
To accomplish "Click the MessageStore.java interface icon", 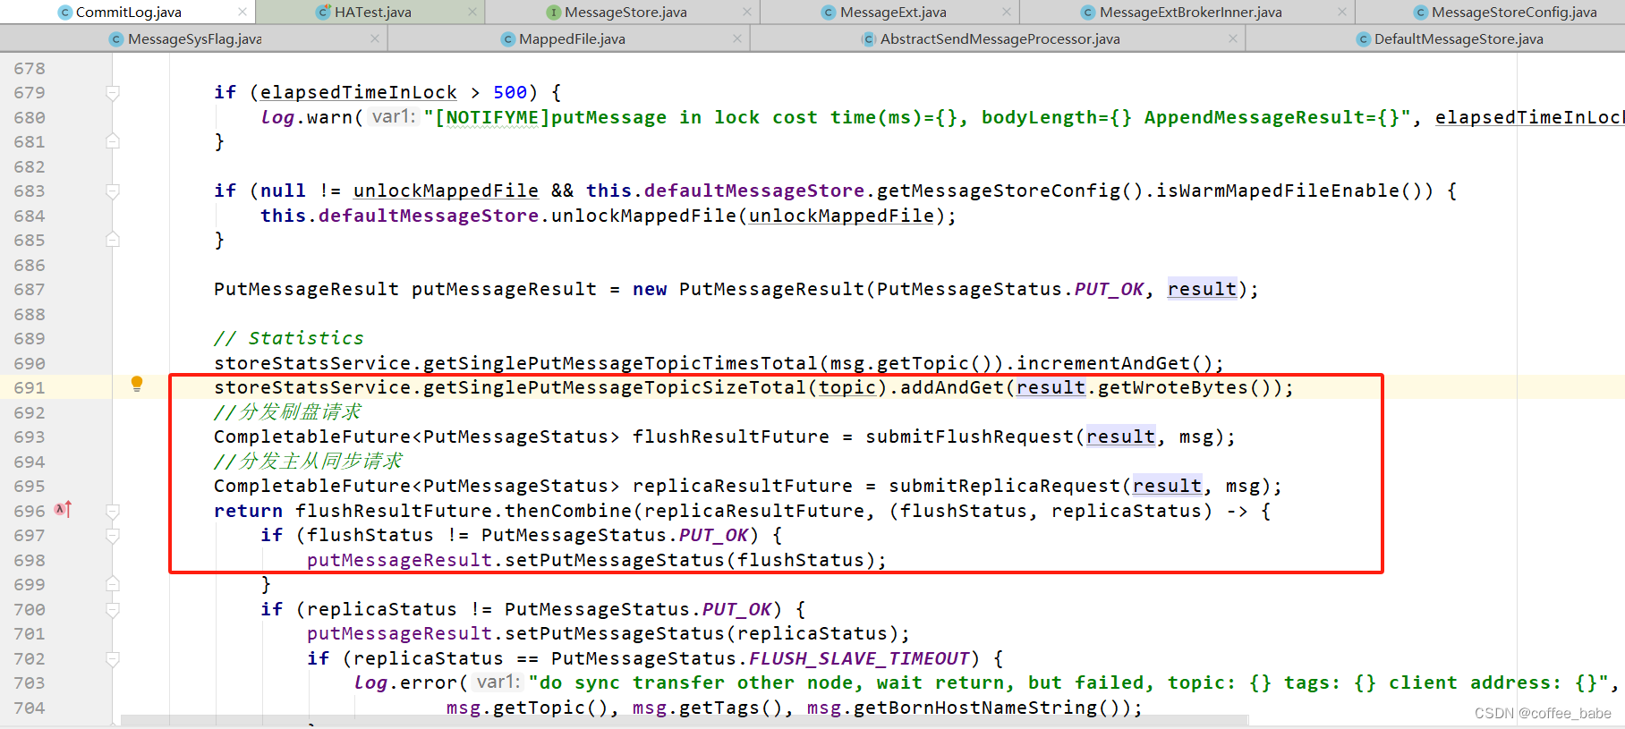I will tap(554, 13).
